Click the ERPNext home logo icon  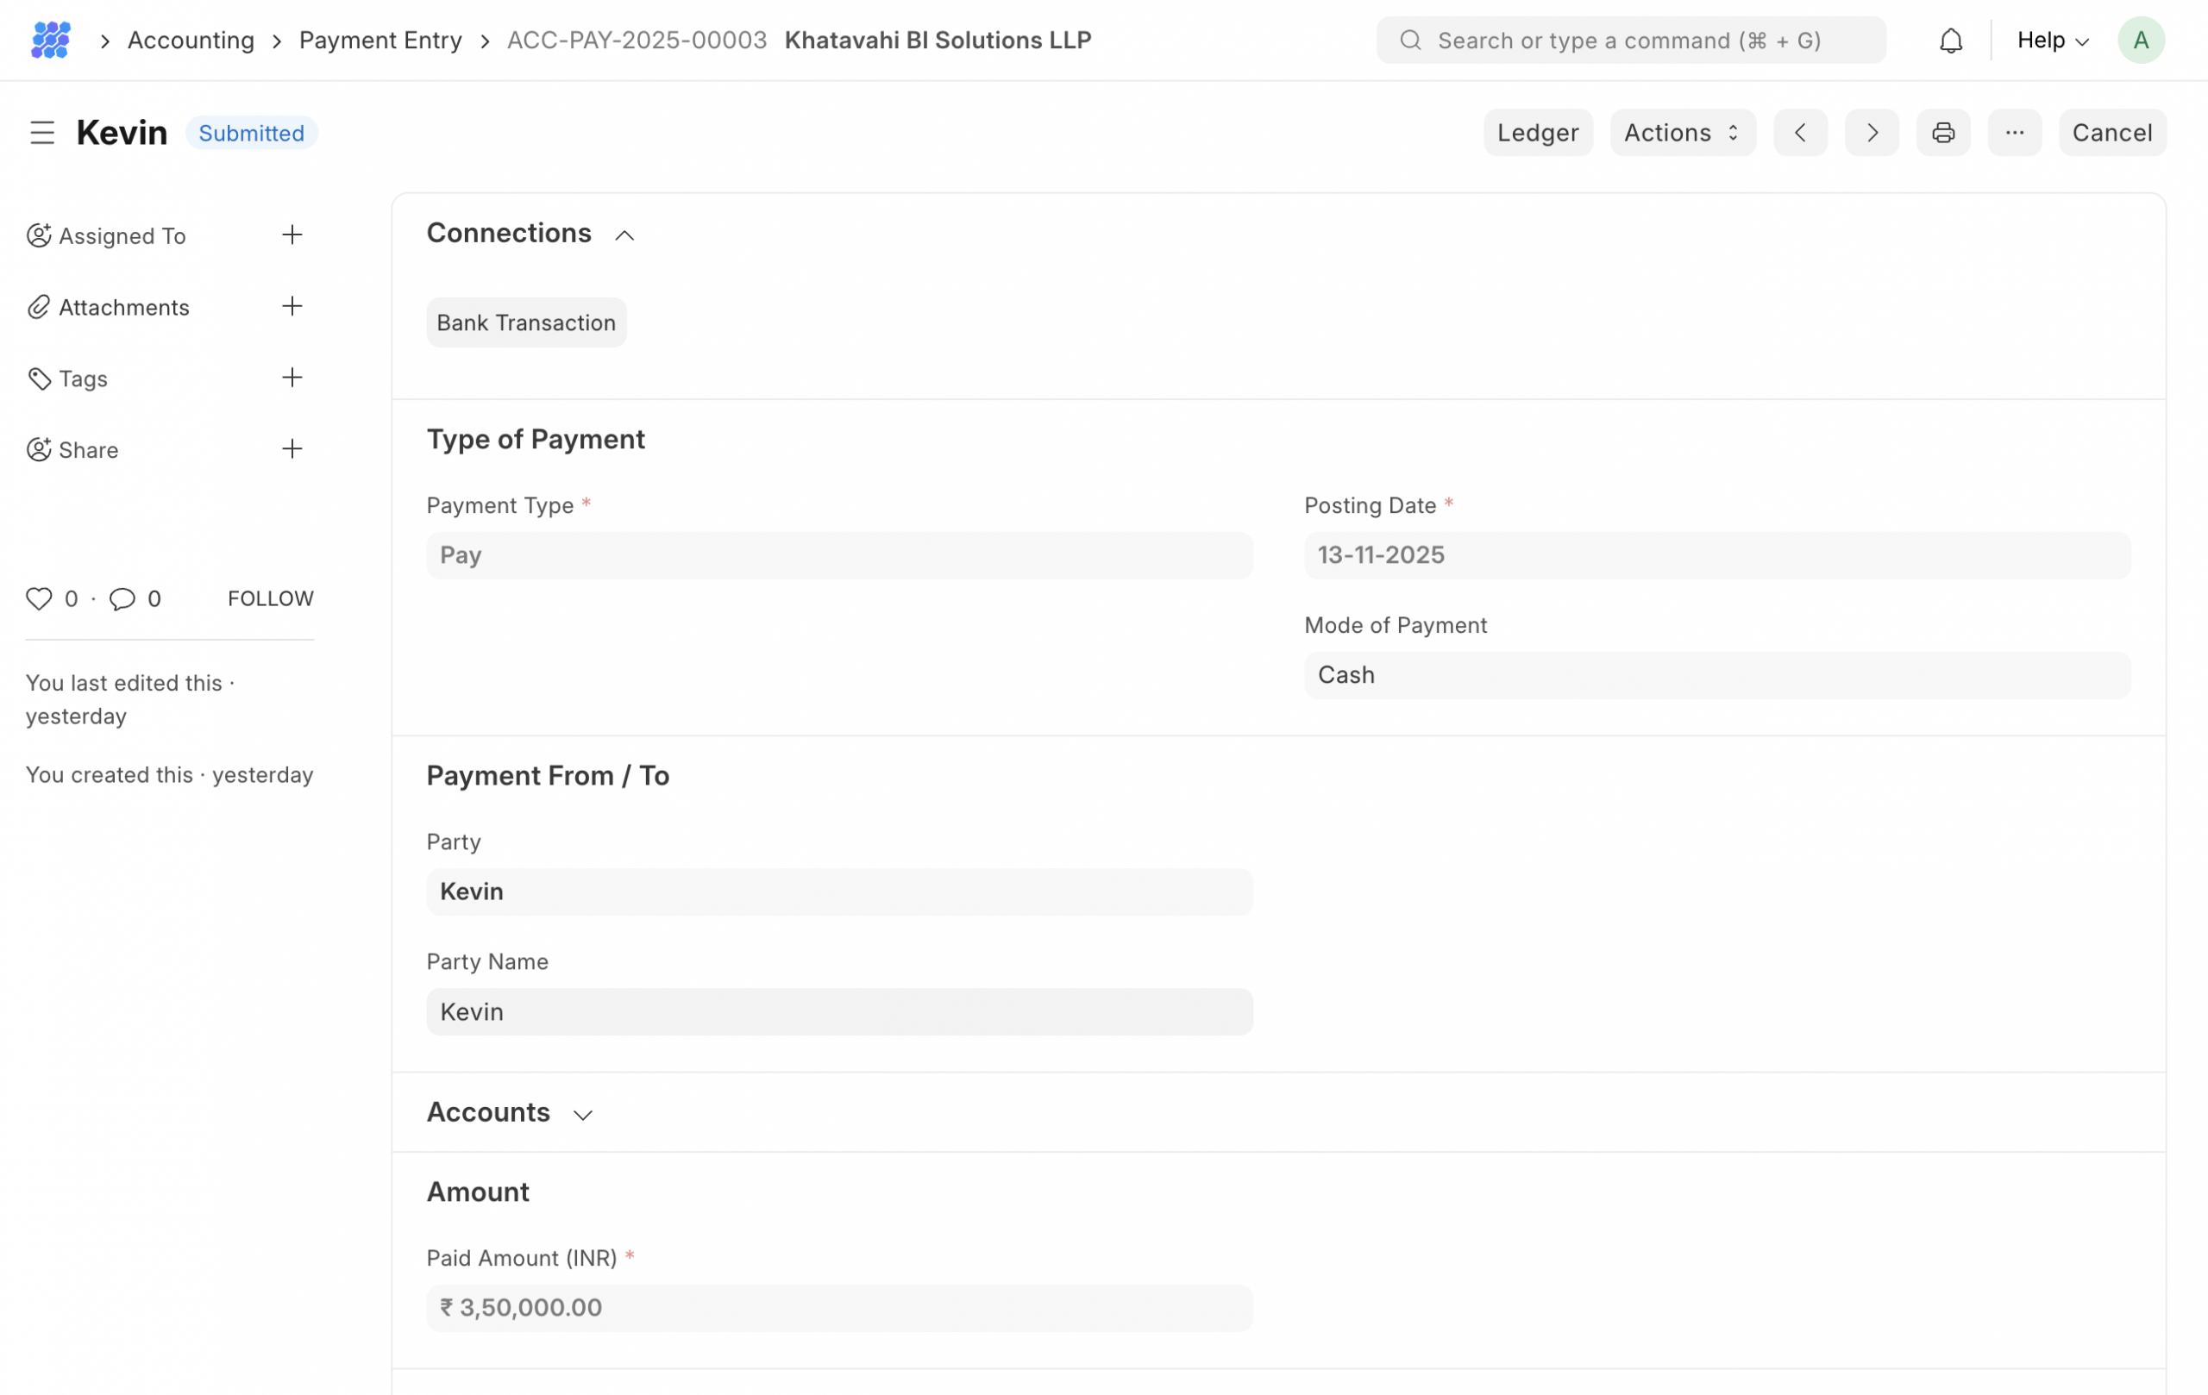(50, 41)
